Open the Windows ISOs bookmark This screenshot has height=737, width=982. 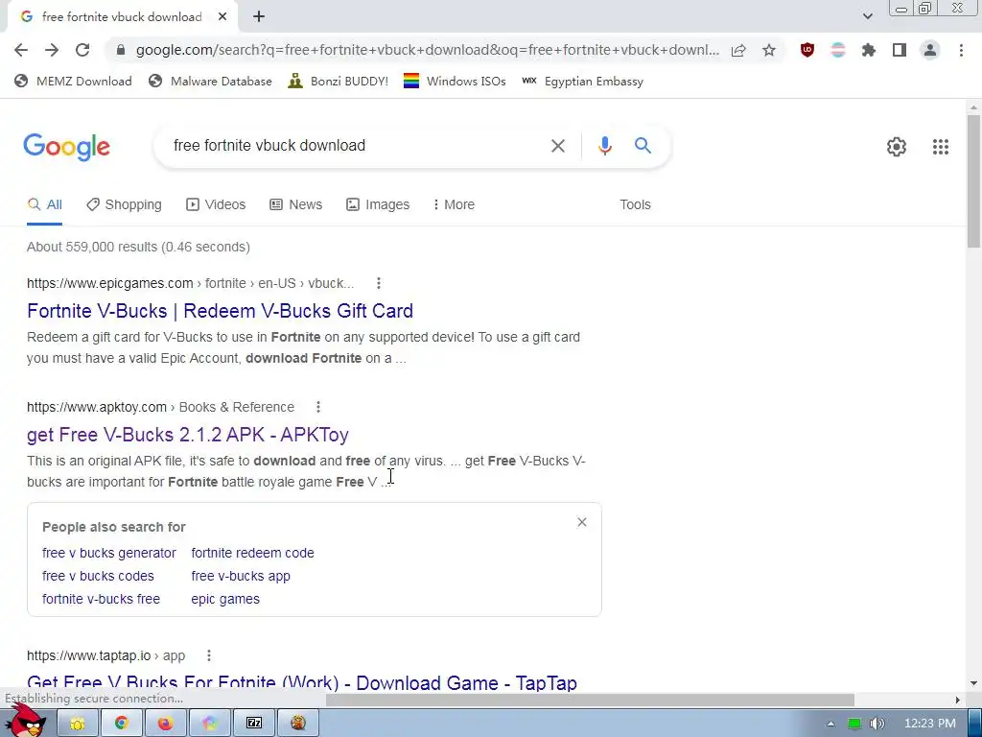click(x=455, y=82)
